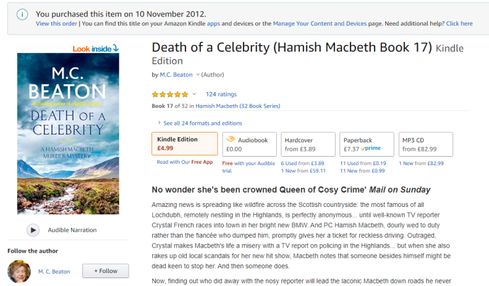The height and width of the screenshot is (286, 489).
Task: Follow the author M.C. Beaton
Action: click(x=105, y=271)
